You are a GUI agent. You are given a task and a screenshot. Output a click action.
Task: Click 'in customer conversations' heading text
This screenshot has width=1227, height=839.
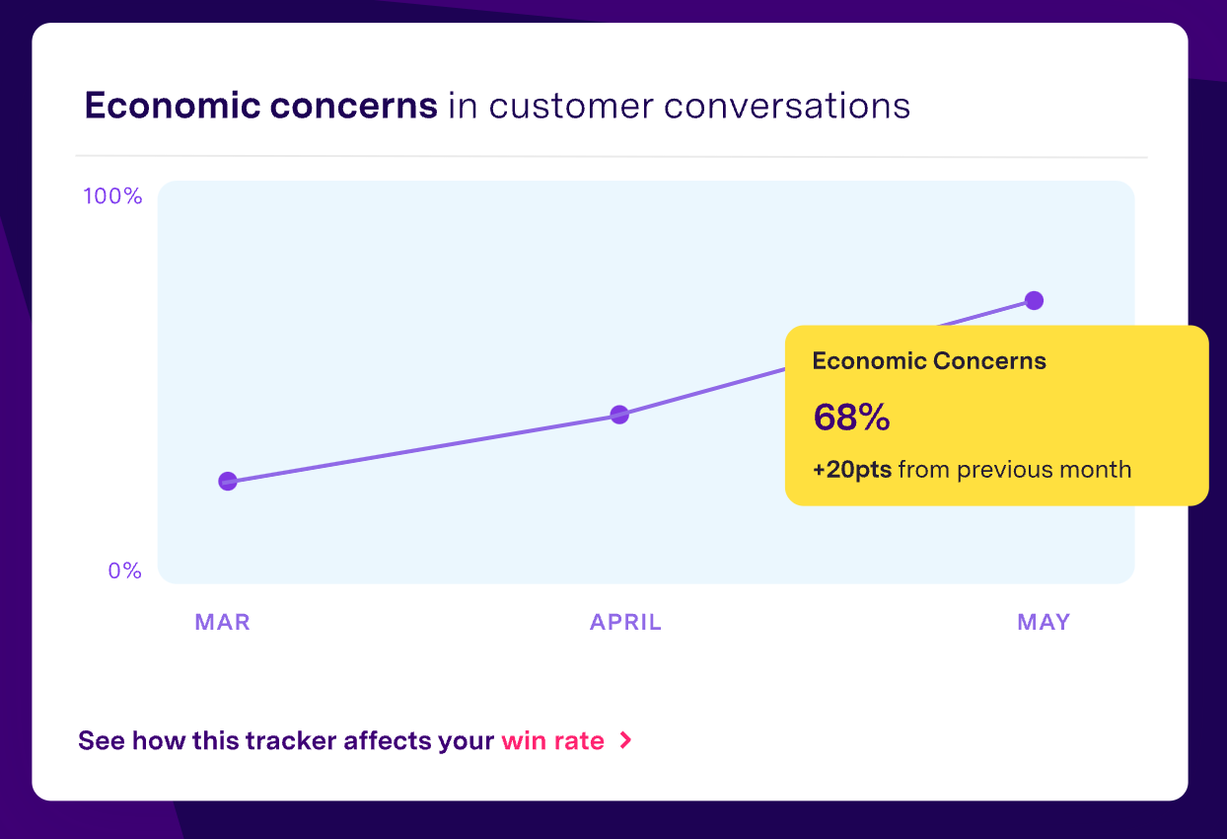coord(679,105)
